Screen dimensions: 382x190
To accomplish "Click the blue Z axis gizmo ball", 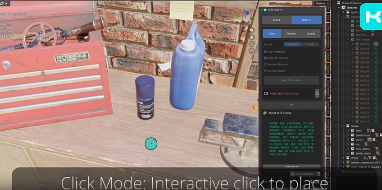I will [246, 12].
